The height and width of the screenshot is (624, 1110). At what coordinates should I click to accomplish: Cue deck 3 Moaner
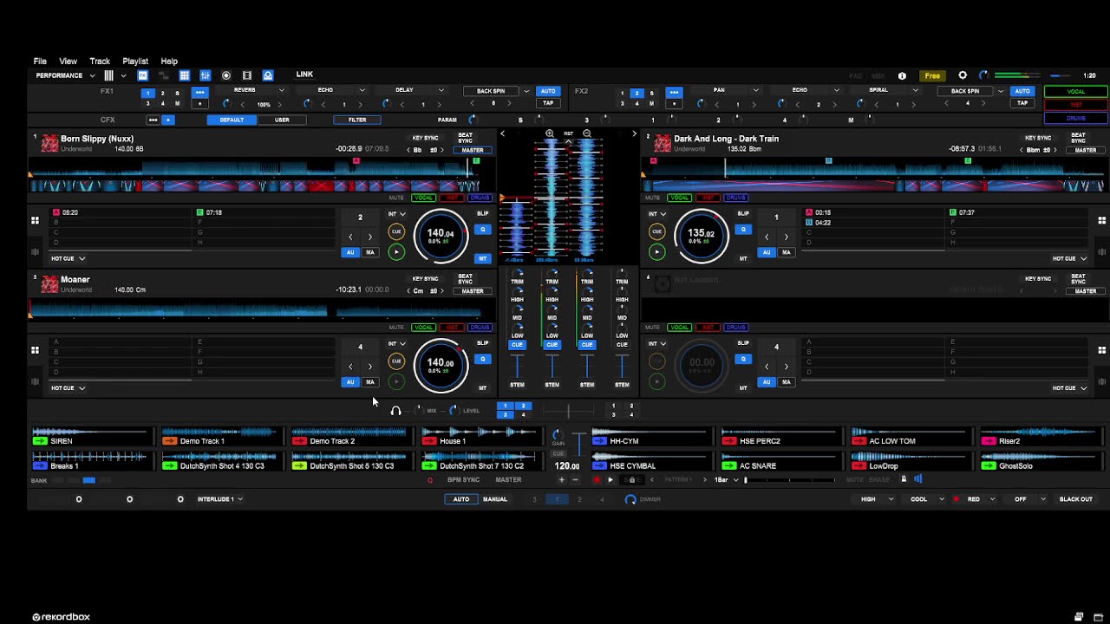[x=396, y=361]
